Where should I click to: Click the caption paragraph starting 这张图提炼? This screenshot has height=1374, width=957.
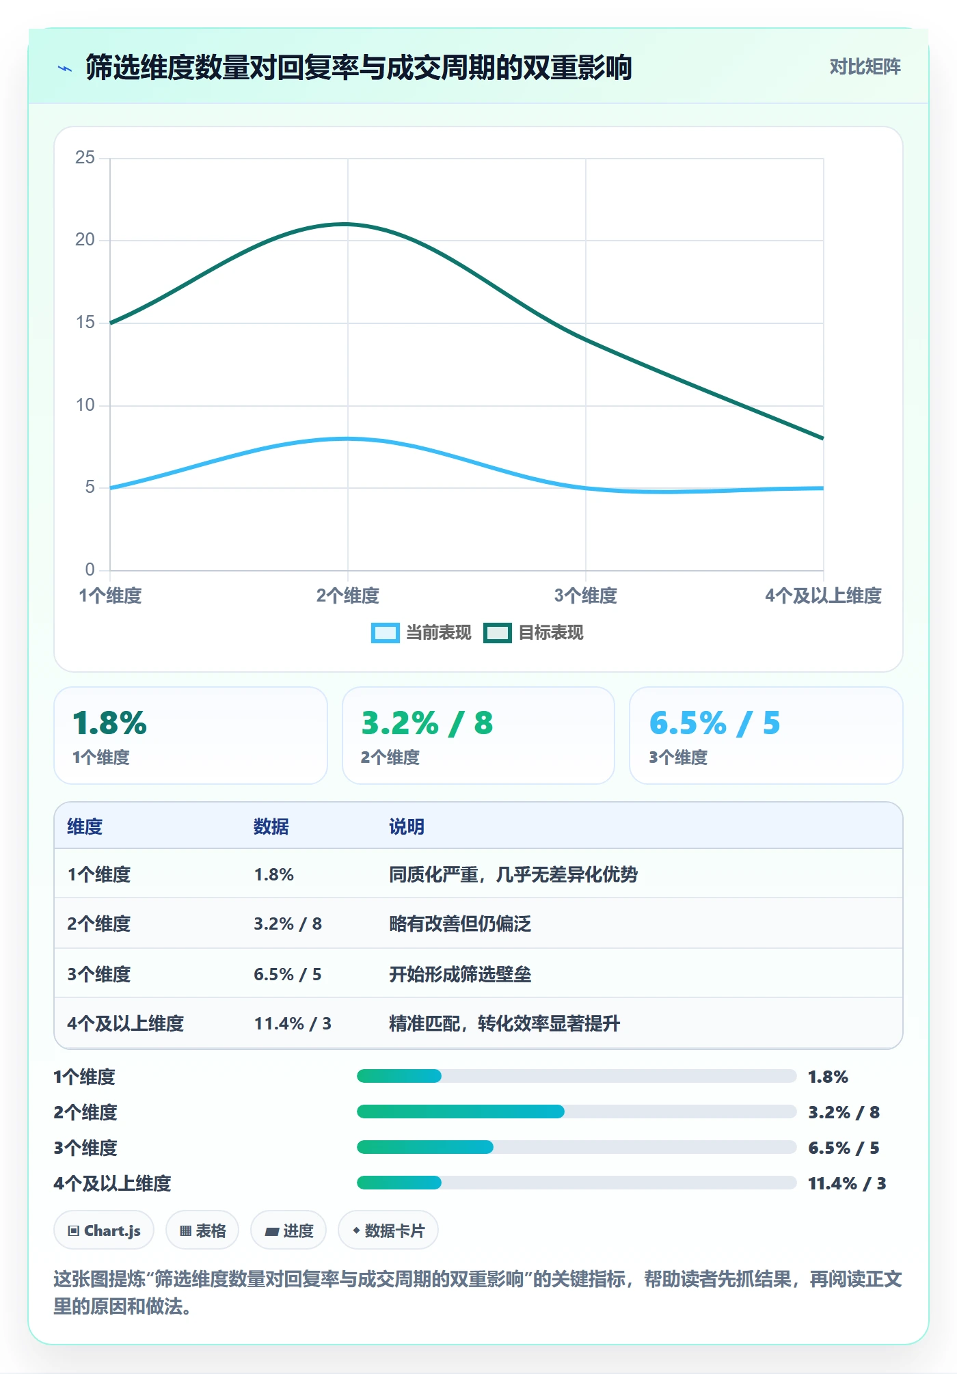click(x=478, y=1293)
